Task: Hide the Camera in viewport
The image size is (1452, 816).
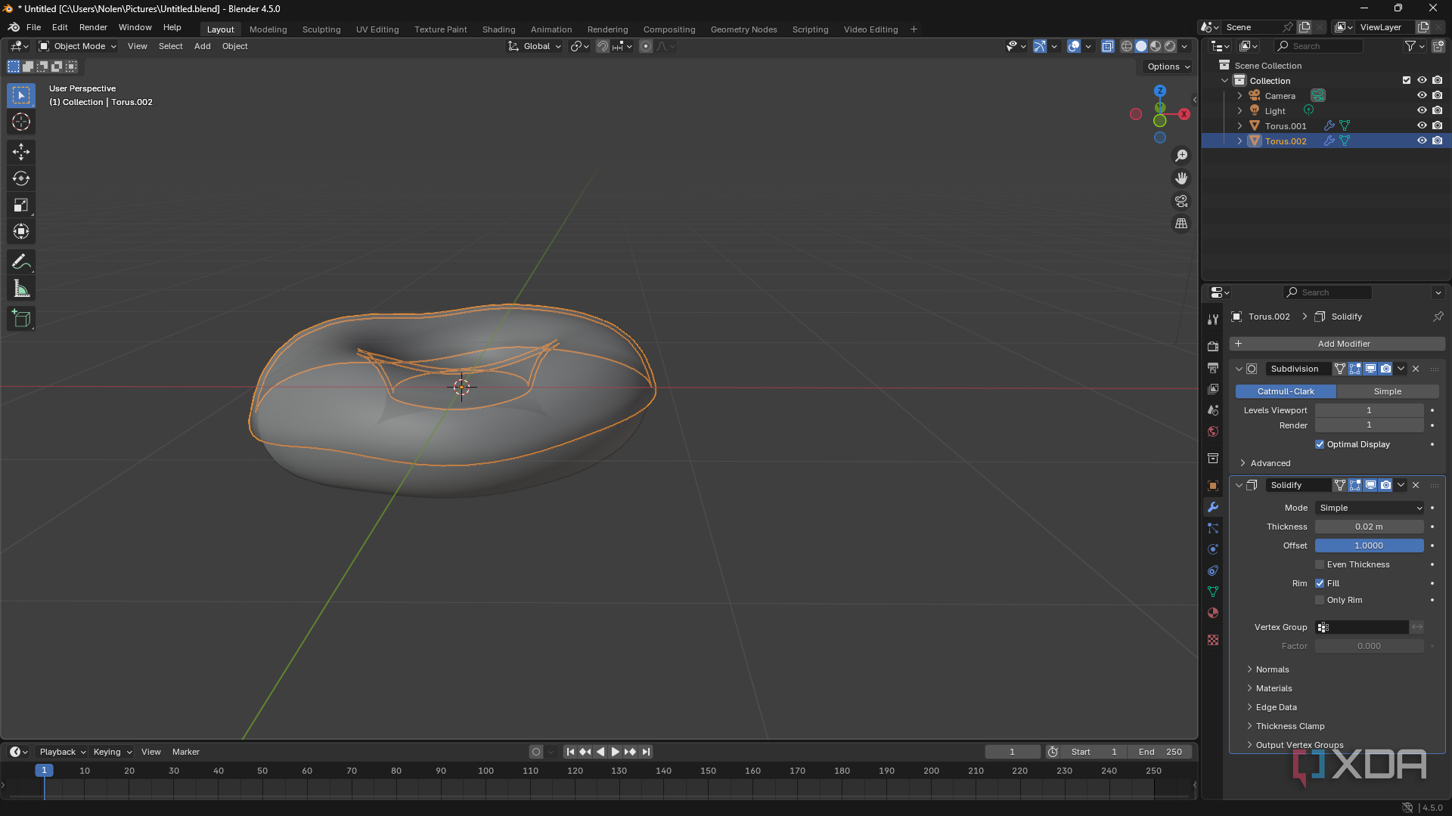Action: (x=1422, y=95)
